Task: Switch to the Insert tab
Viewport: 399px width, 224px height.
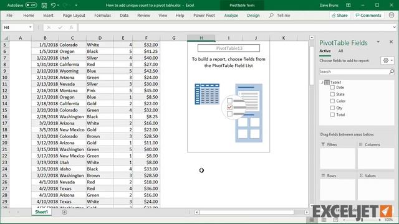Action: click(x=48, y=15)
